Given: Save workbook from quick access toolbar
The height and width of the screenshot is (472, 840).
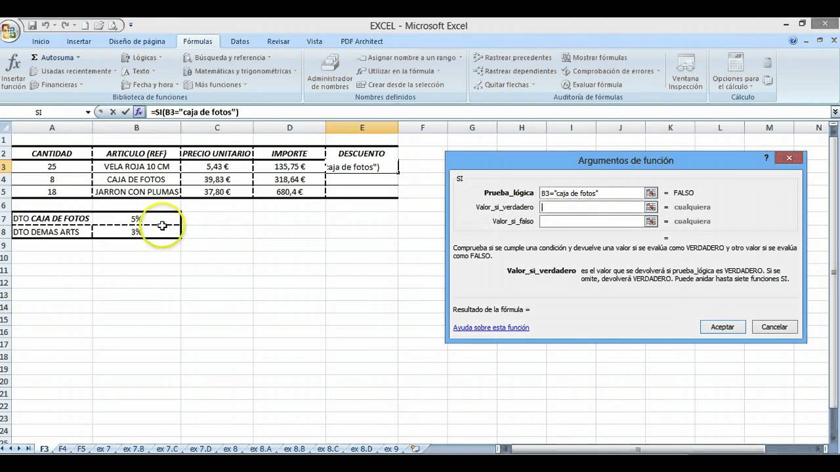Looking at the screenshot, I should (x=31, y=26).
